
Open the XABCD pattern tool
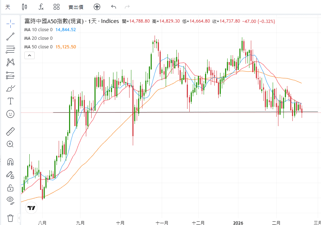pyautogui.click(x=10, y=62)
